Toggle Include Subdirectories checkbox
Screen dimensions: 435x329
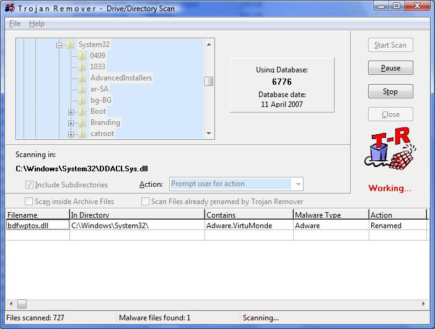tap(29, 185)
